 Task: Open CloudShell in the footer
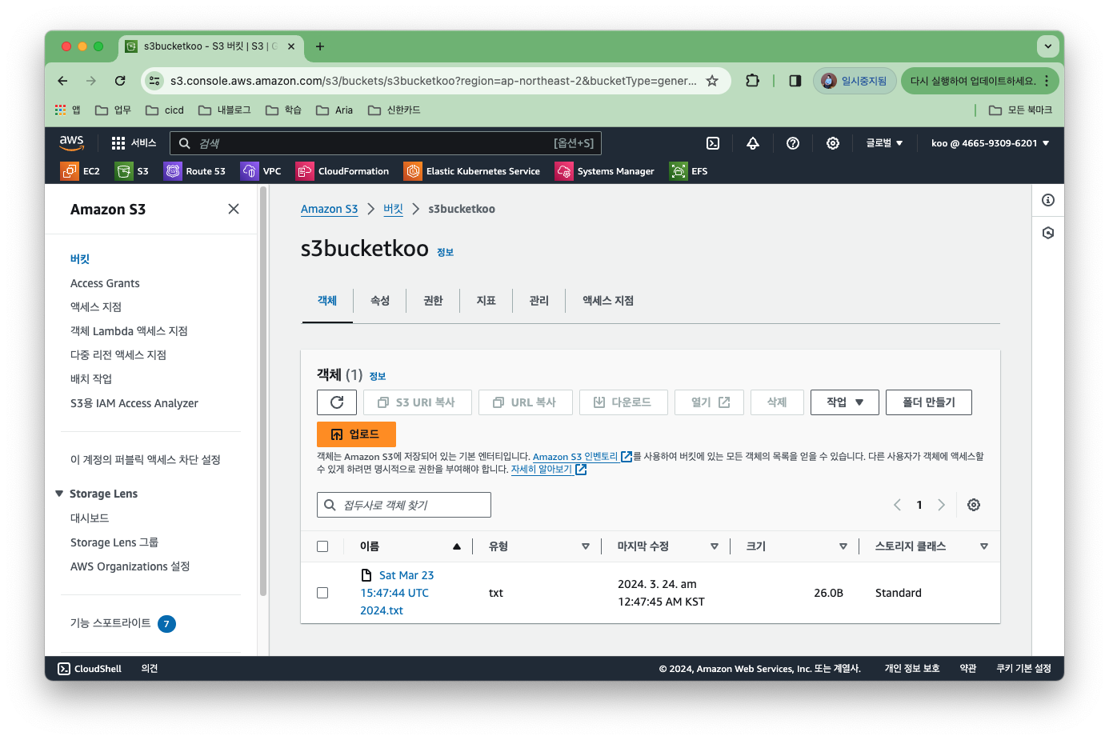pyautogui.click(x=90, y=669)
